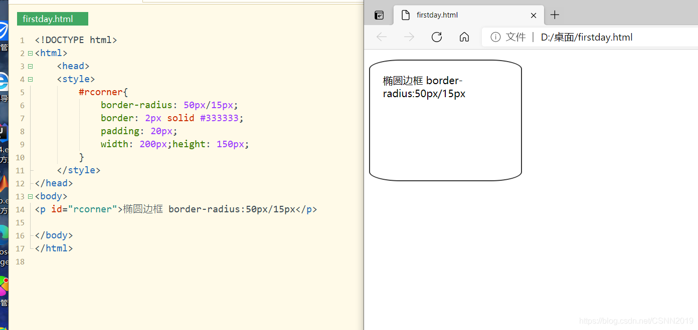Close the firstday.html browser tab
This screenshot has width=698, height=330.
pyautogui.click(x=534, y=16)
